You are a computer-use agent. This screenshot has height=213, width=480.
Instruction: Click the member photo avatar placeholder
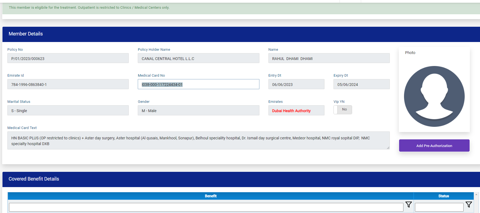pos(434,96)
